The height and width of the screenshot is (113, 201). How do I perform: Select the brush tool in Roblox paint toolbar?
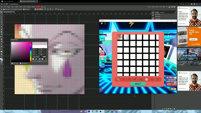point(118,79)
